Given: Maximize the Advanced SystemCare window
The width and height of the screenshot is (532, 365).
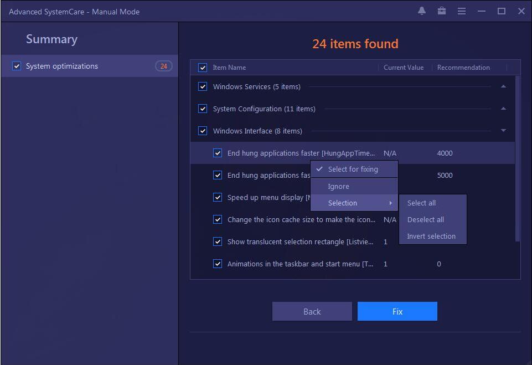Looking at the screenshot, I should pos(502,11).
